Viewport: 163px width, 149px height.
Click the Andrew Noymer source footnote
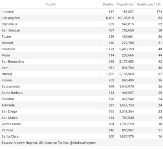[48, 143]
